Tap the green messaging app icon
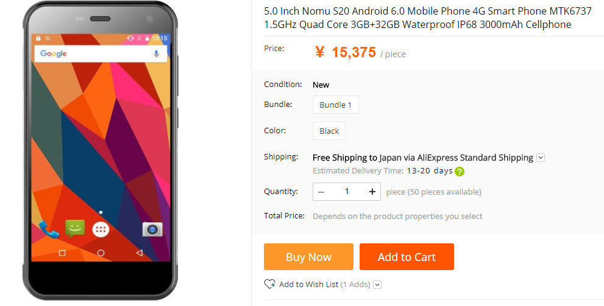This screenshot has width=604, height=306. [75, 229]
